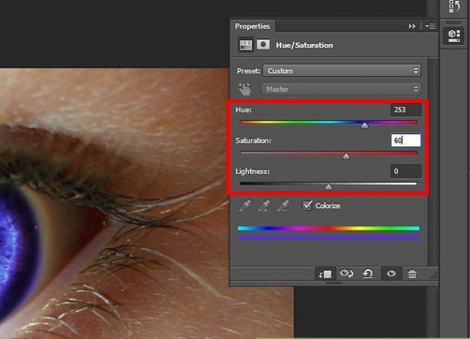
Task: Click the Lightness value field
Action: coord(406,172)
